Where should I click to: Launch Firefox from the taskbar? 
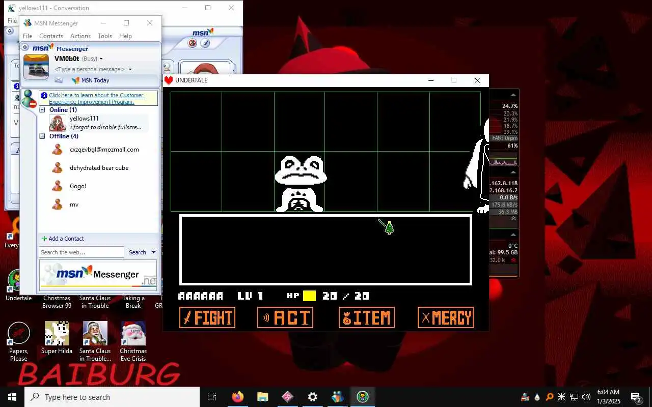pos(238,397)
